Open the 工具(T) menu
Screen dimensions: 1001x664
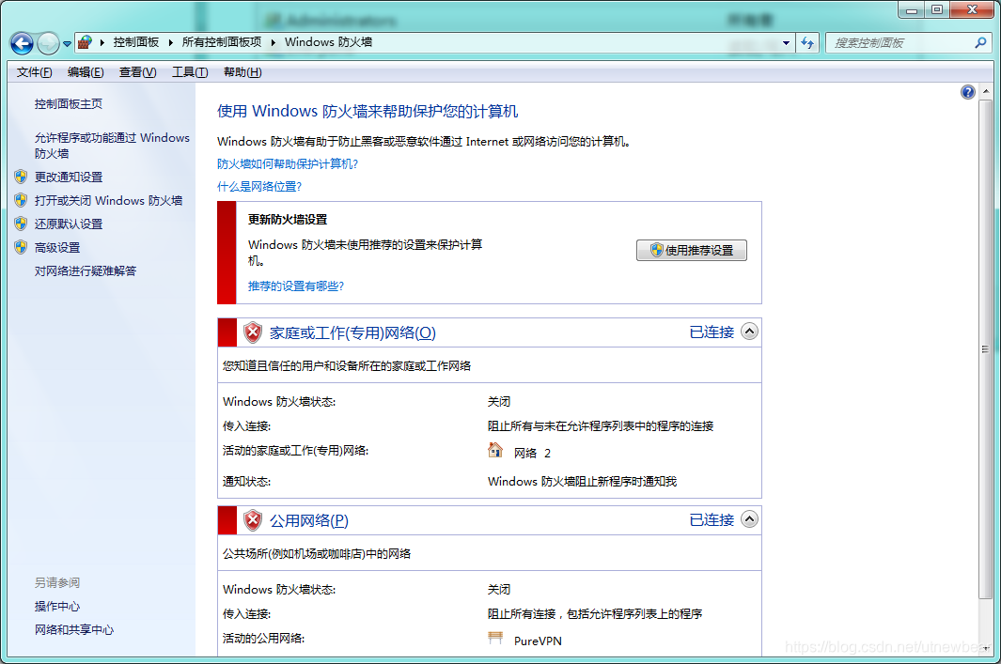(190, 72)
